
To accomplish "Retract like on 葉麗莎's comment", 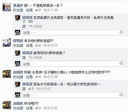I will 18,10.
